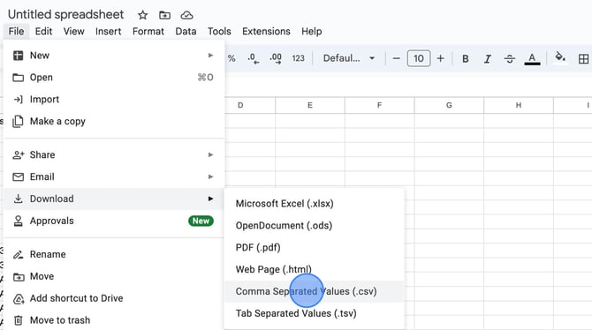592x330 pixels.
Task: Expand the Email submenu arrow
Action: pyautogui.click(x=210, y=176)
